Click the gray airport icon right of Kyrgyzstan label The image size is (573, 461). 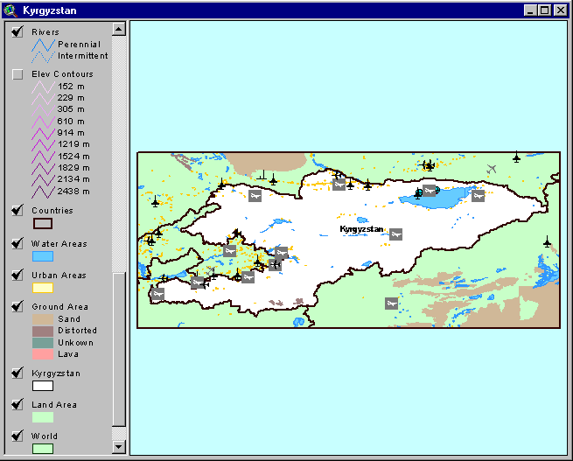[x=395, y=234]
